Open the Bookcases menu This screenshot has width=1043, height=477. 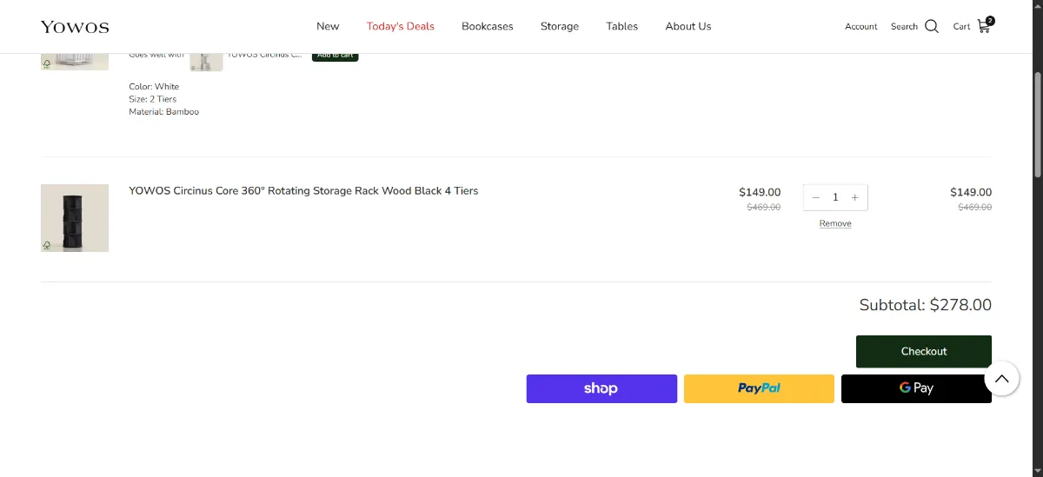point(488,26)
